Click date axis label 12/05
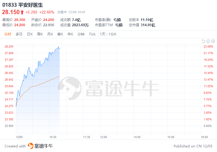The image size is (217, 152). point(19,137)
